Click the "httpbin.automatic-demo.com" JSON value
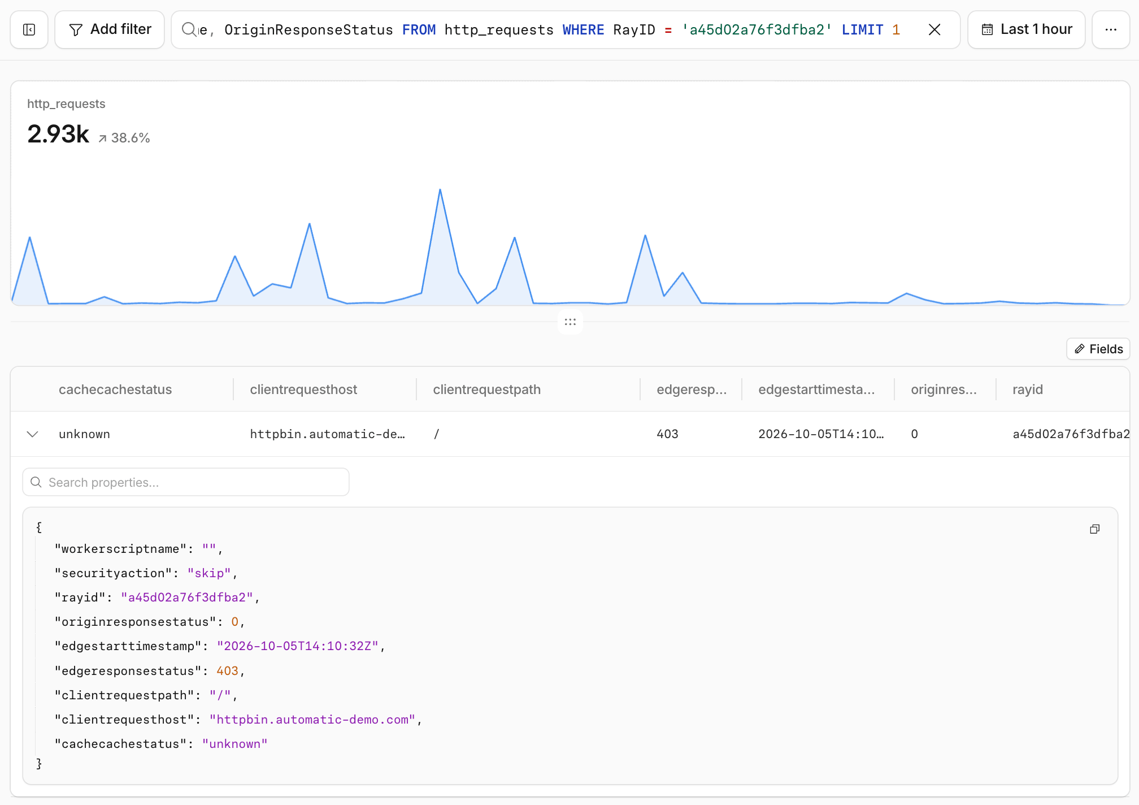Image resolution: width=1139 pixels, height=805 pixels. coord(312,720)
